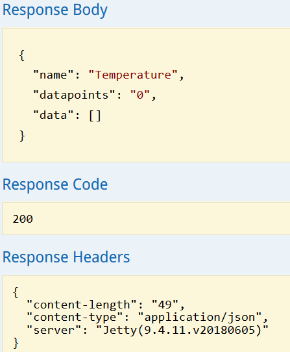290x352 pixels.
Task: Click the Response Headers heading
Action: (x=66, y=257)
